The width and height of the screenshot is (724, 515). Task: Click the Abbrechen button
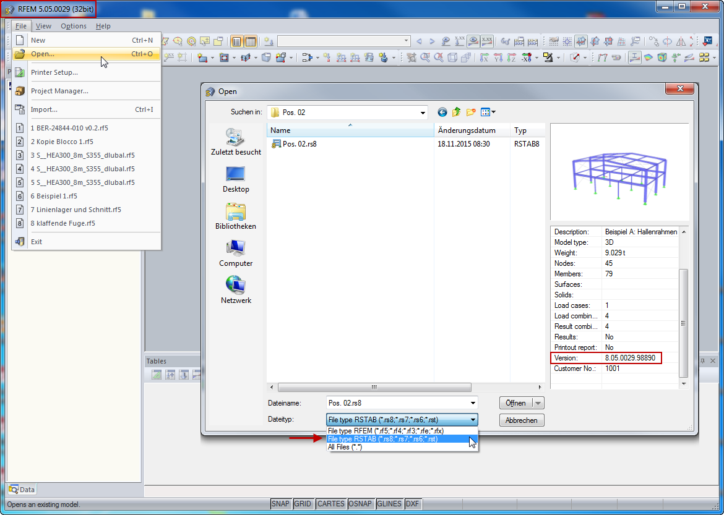pos(522,420)
